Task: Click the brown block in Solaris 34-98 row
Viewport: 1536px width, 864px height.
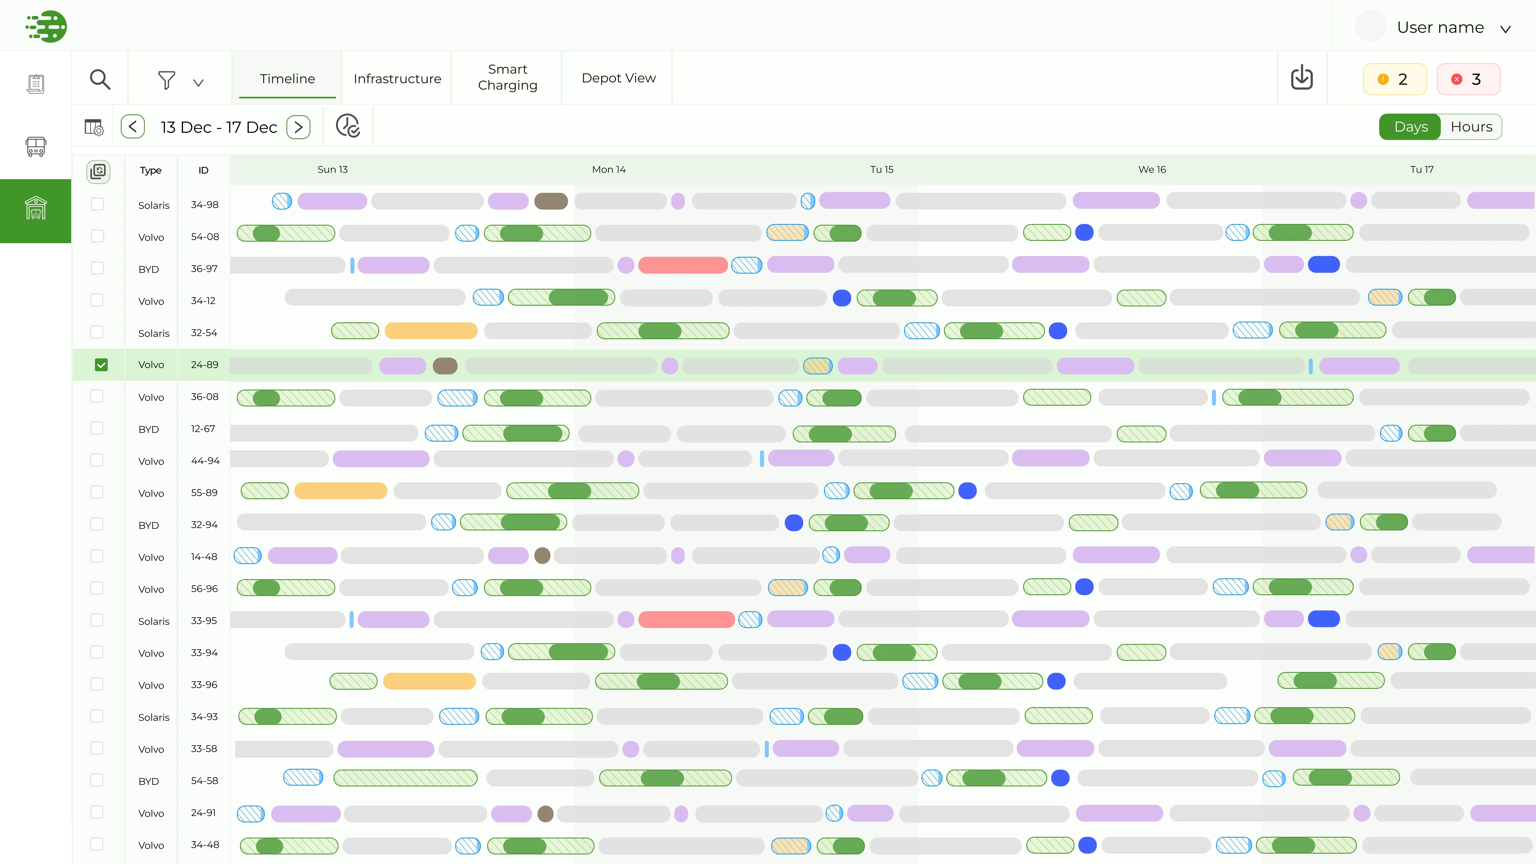Action: [x=551, y=201]
